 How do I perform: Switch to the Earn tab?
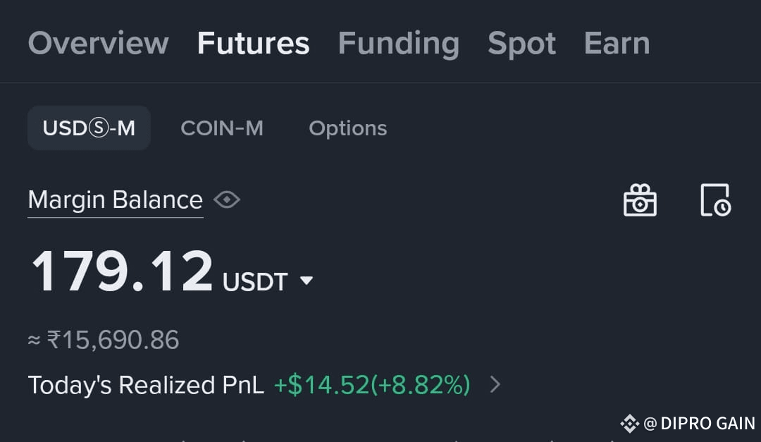point(617,43)
